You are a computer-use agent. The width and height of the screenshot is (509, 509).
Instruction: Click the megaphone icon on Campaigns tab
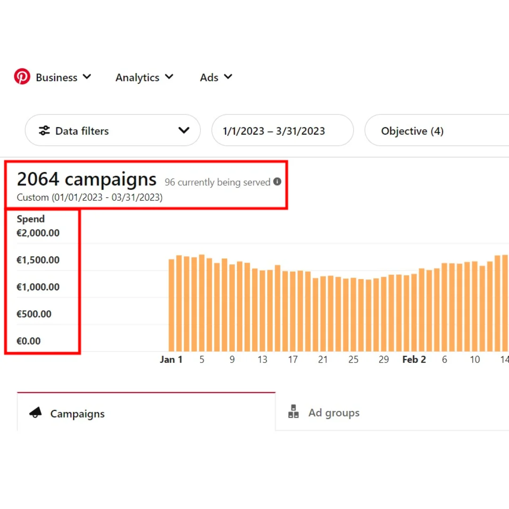[35, 413]
